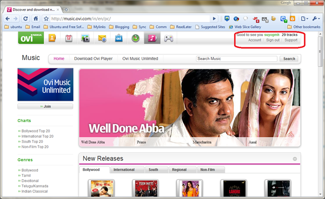The height and width of the screenshot is (199, 325).
Task: Open South Top 20 chart
Action: (x=32, y=141)
